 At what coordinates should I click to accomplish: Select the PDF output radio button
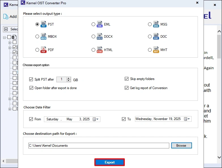point(37,50)
